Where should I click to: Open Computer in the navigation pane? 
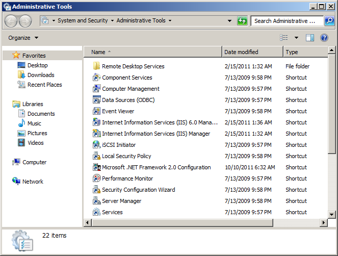(34, 162)
